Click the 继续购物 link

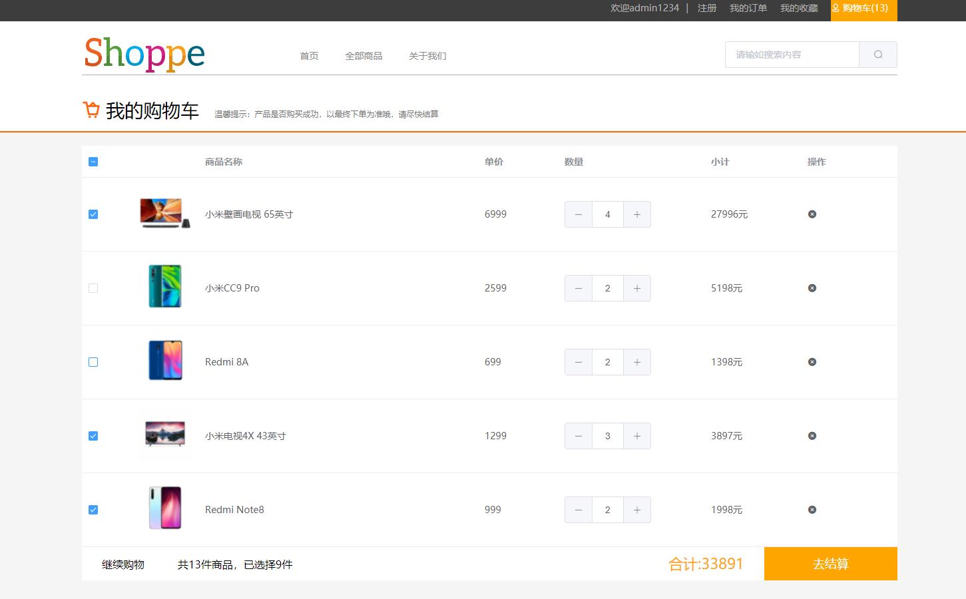point(123,564)
